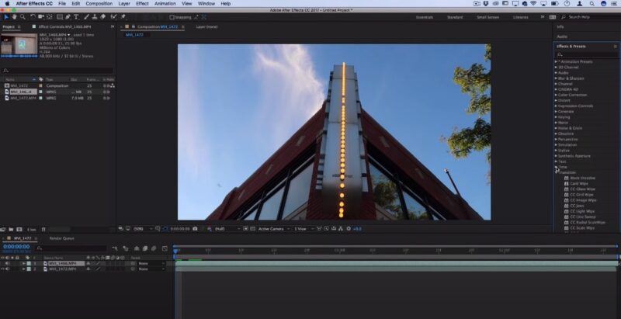Switch to the Libraries workspace
The image size is (621, 319).
click(x=520, y=17)
